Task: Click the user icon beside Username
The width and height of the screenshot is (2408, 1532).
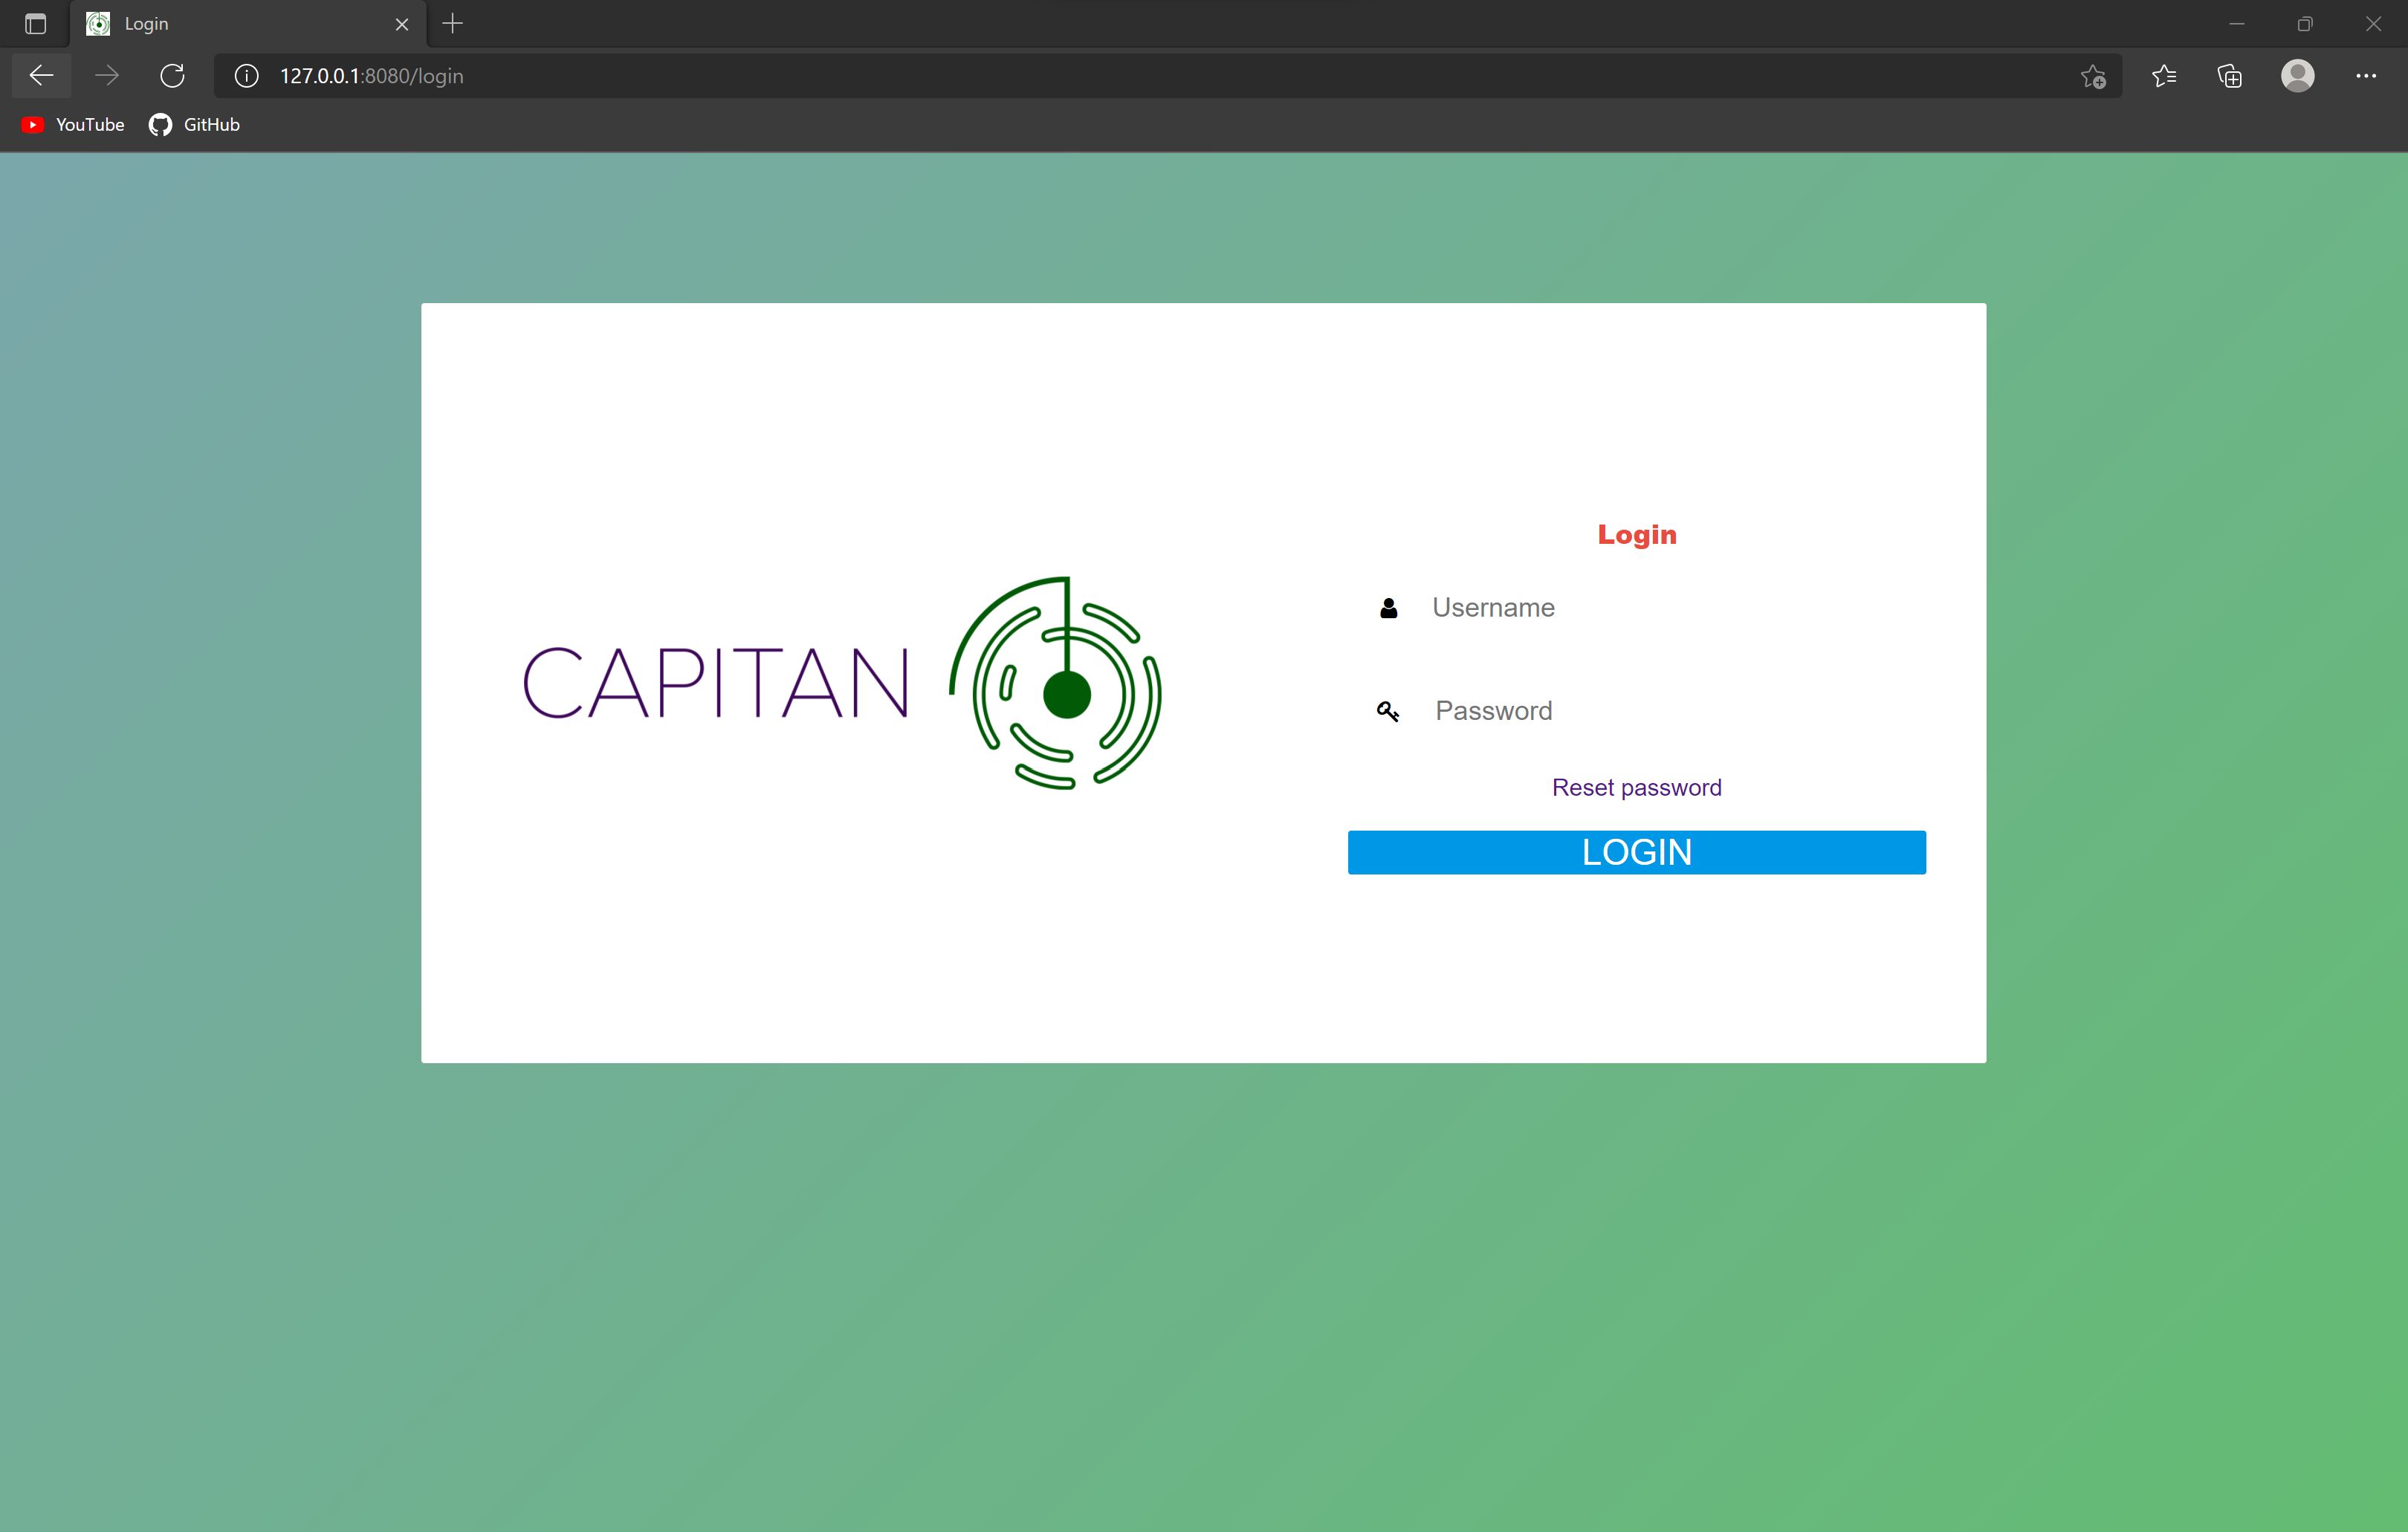Action: (1388, 608)
